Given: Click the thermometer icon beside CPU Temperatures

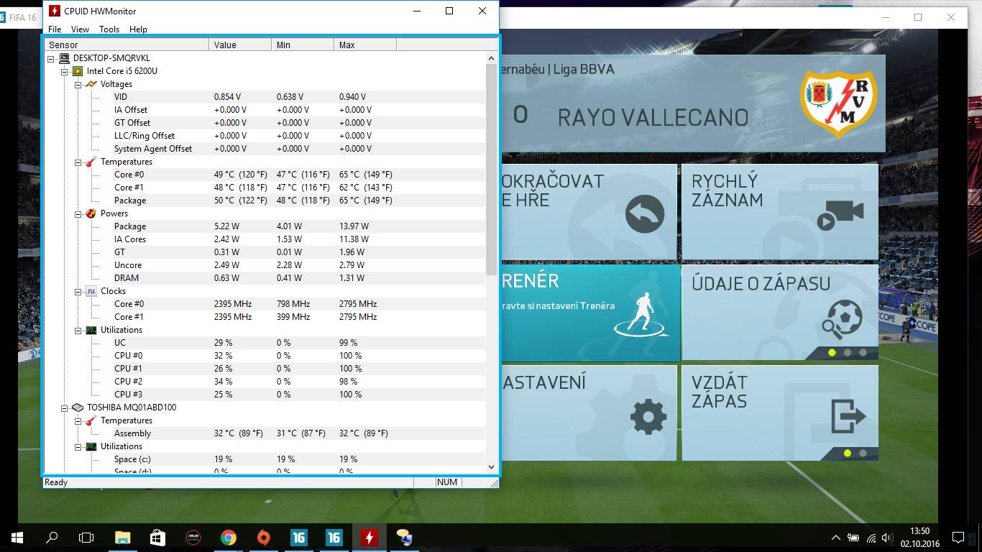Looking at the screenshot, I should click(x=91, y=162).
